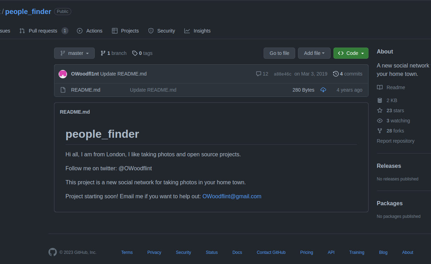The height and width of the screenshot is (264, 431).
Task: Expand the Add file dropdown
Action: point(314,53)
